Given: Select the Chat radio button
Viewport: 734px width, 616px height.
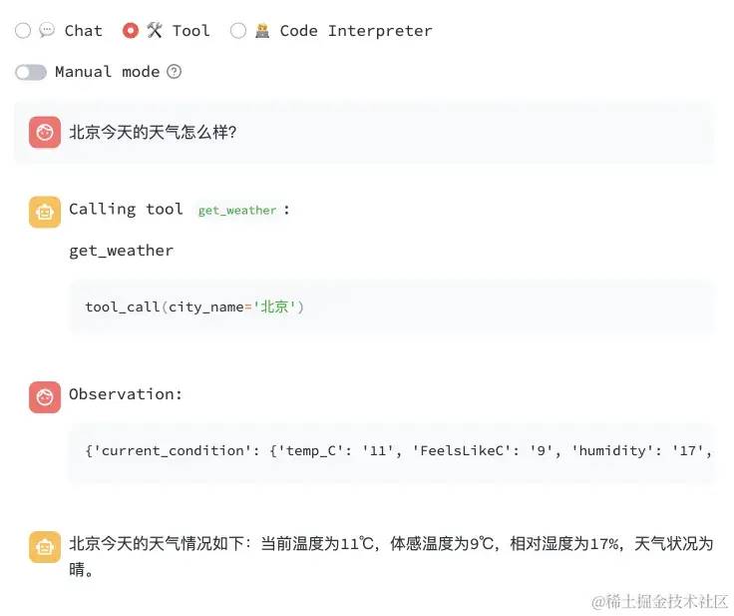Looking at the screenshot, I should click(x=23, y=31).
